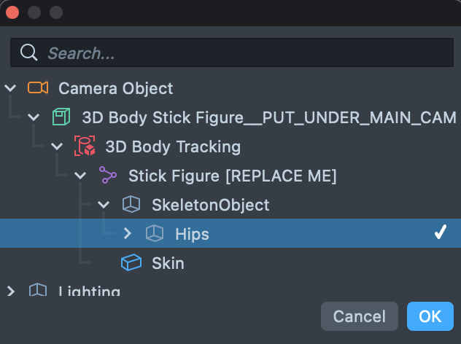This screenshot has width=461, height=344.
Task: Click the SkeletonObject cube icon
Action: (131, 205)
